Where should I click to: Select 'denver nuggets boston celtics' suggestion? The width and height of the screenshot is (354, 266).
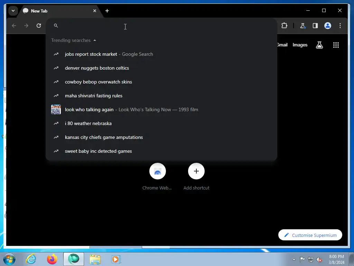click(x=161, y=68)
